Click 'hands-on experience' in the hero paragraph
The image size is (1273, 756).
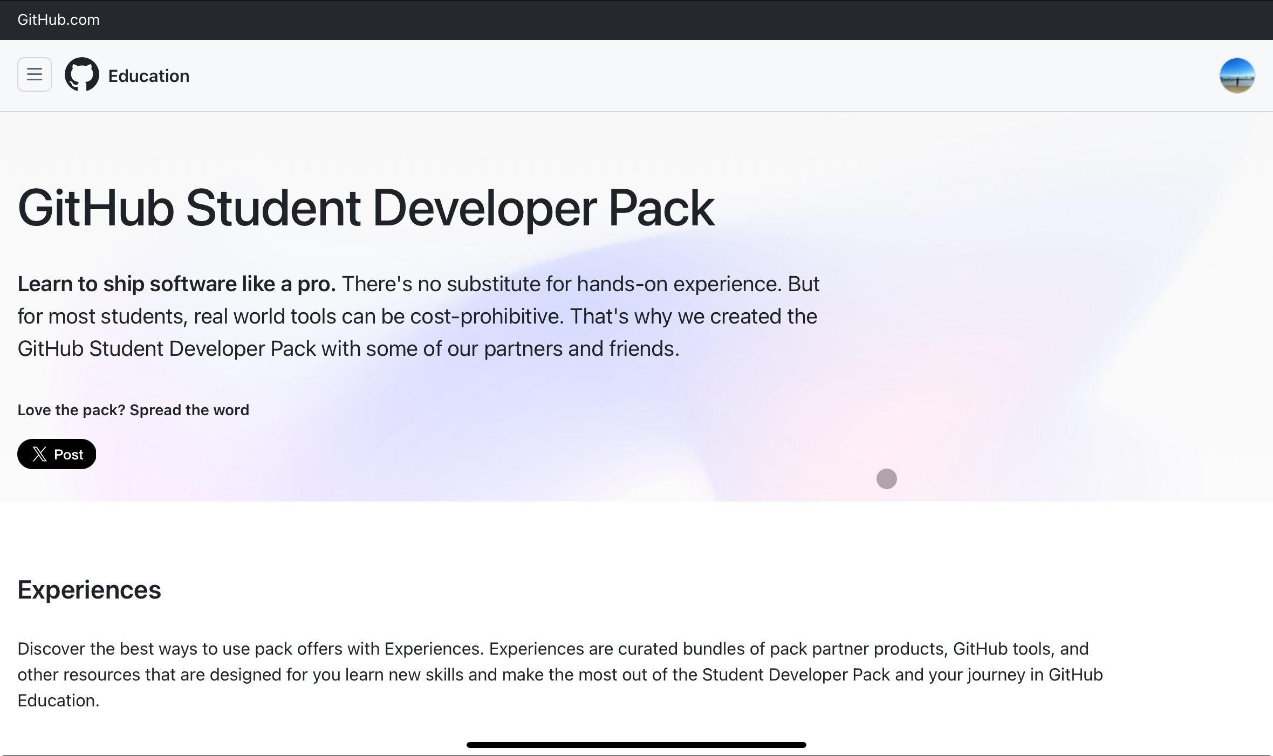pos(679,284)
